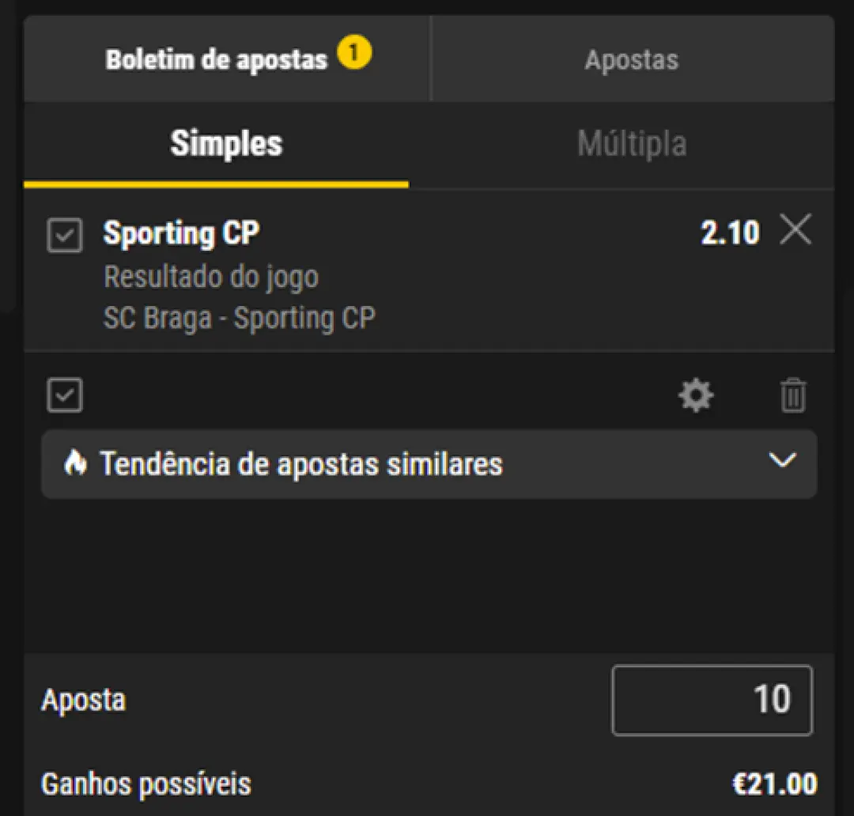Delete all selections with the trash icon
The height and width of the screenshot is (816, 854).
(793, 395)
